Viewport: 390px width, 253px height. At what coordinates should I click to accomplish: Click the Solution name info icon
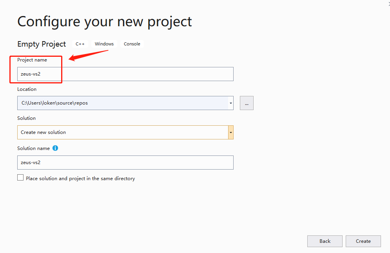pyautogui.click(x=55, y=148)
